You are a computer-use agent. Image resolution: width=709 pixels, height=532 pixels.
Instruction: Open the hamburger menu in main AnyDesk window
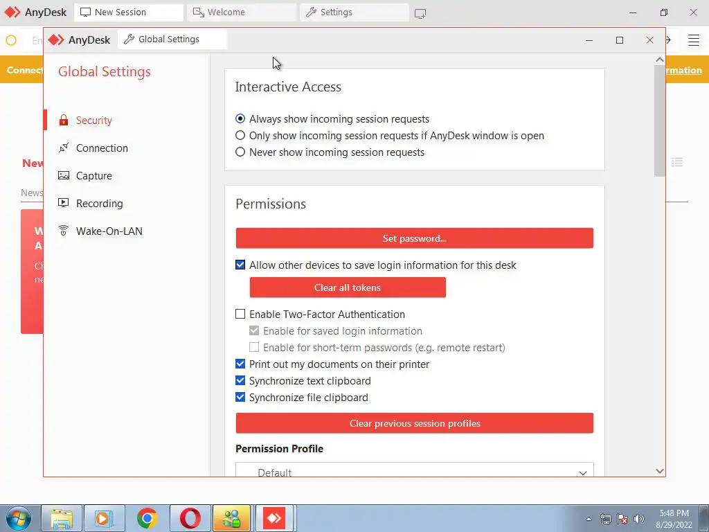693,39
